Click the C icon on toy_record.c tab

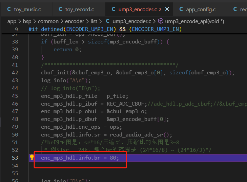60,9
